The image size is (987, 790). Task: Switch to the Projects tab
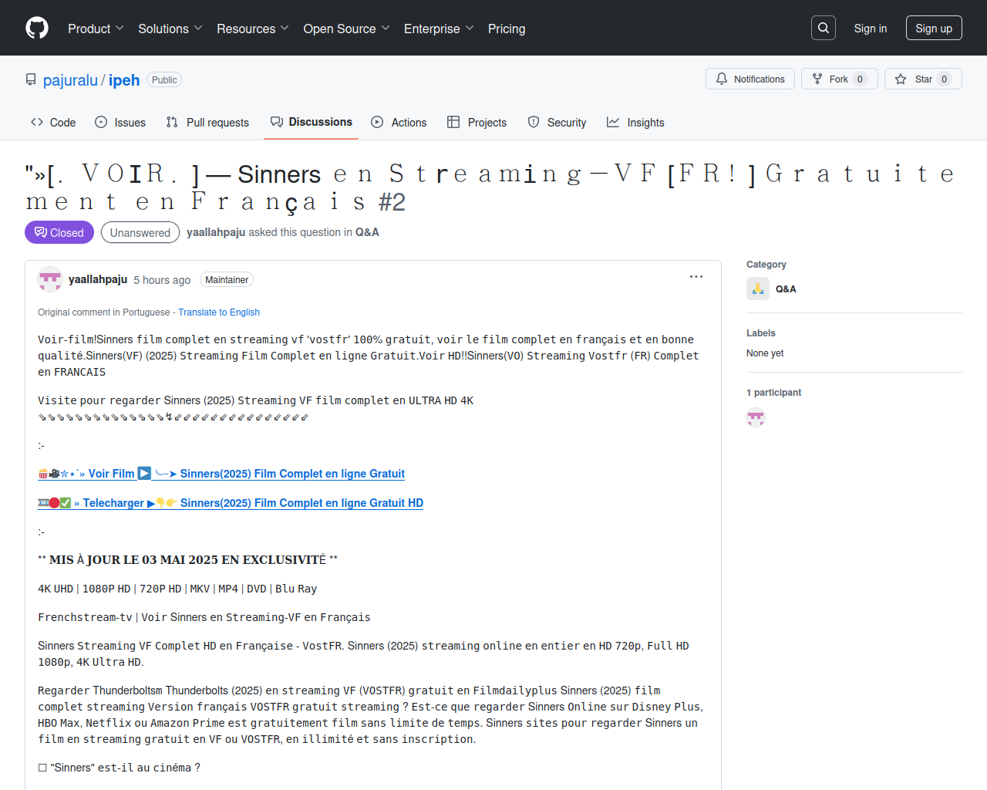[x=477, y=122]
